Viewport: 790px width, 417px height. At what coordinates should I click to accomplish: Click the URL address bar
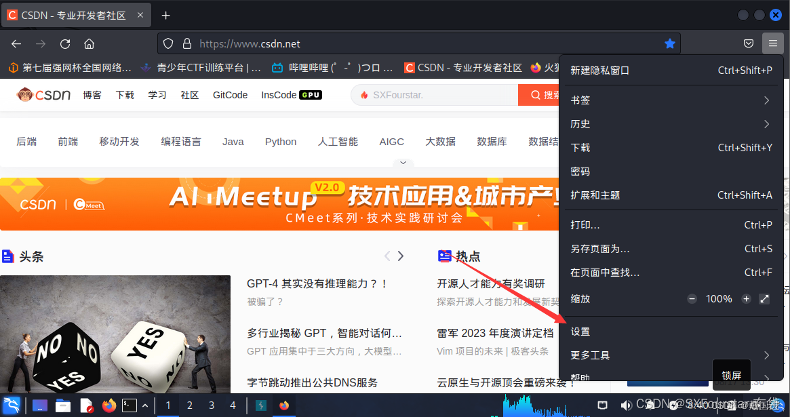(x=418, y=44)
